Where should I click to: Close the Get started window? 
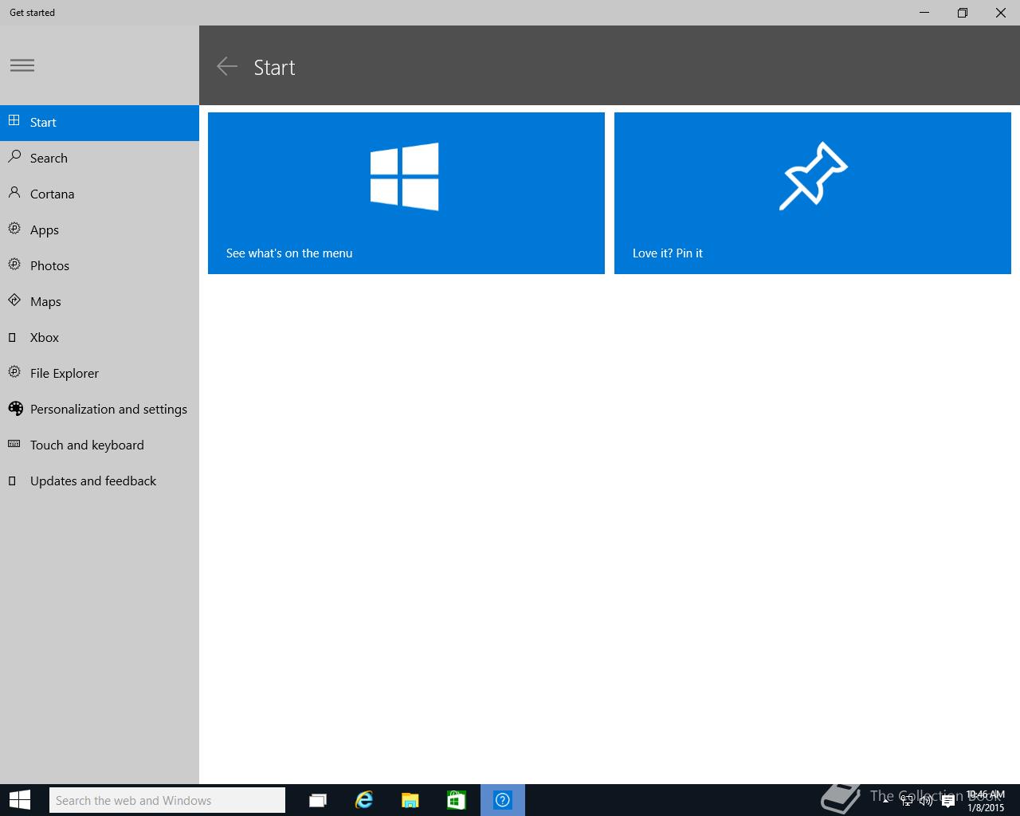click(x=1001, y=13)
